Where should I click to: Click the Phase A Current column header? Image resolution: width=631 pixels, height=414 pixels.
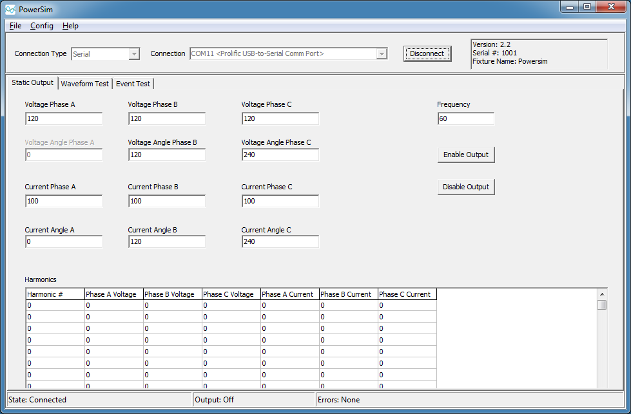(290, 294)
